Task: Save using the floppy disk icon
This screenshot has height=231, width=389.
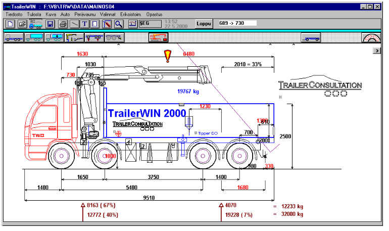Action: (x=50, y=24)
